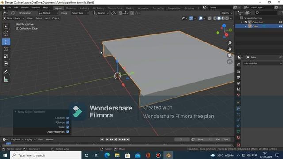Switch to rendered viewport shading
283x159 pixels.
click(x=227, y=19)
